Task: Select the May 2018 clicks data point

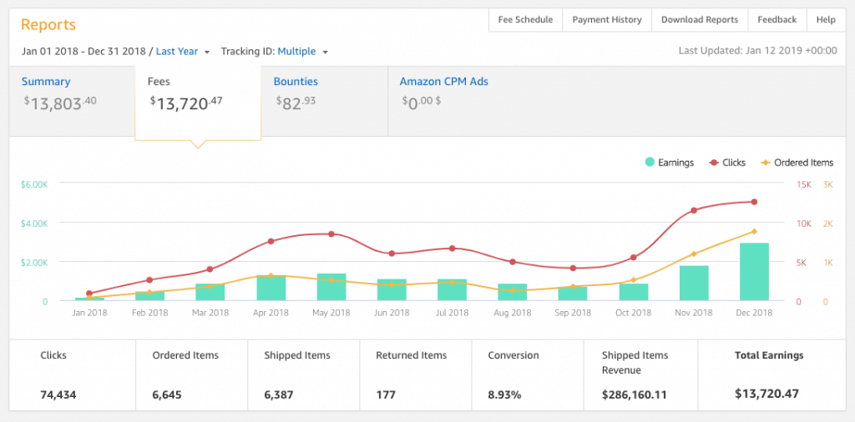Action: point(331,234)
